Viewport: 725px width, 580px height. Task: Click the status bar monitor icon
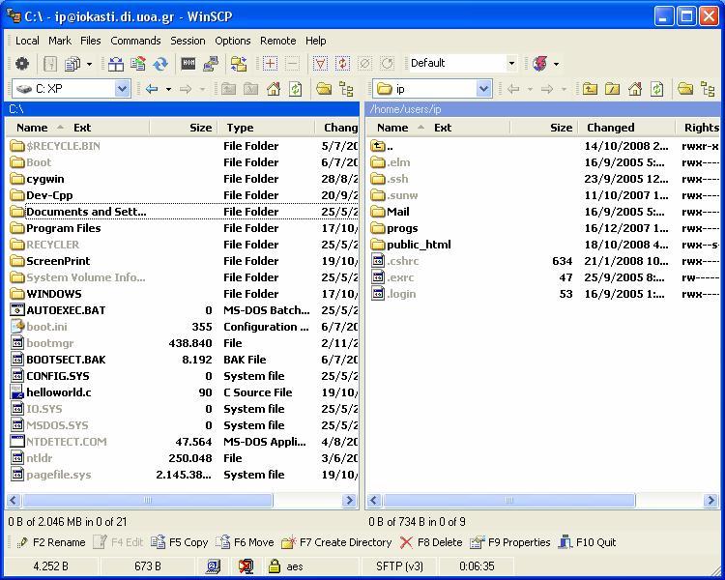point(214,566)
